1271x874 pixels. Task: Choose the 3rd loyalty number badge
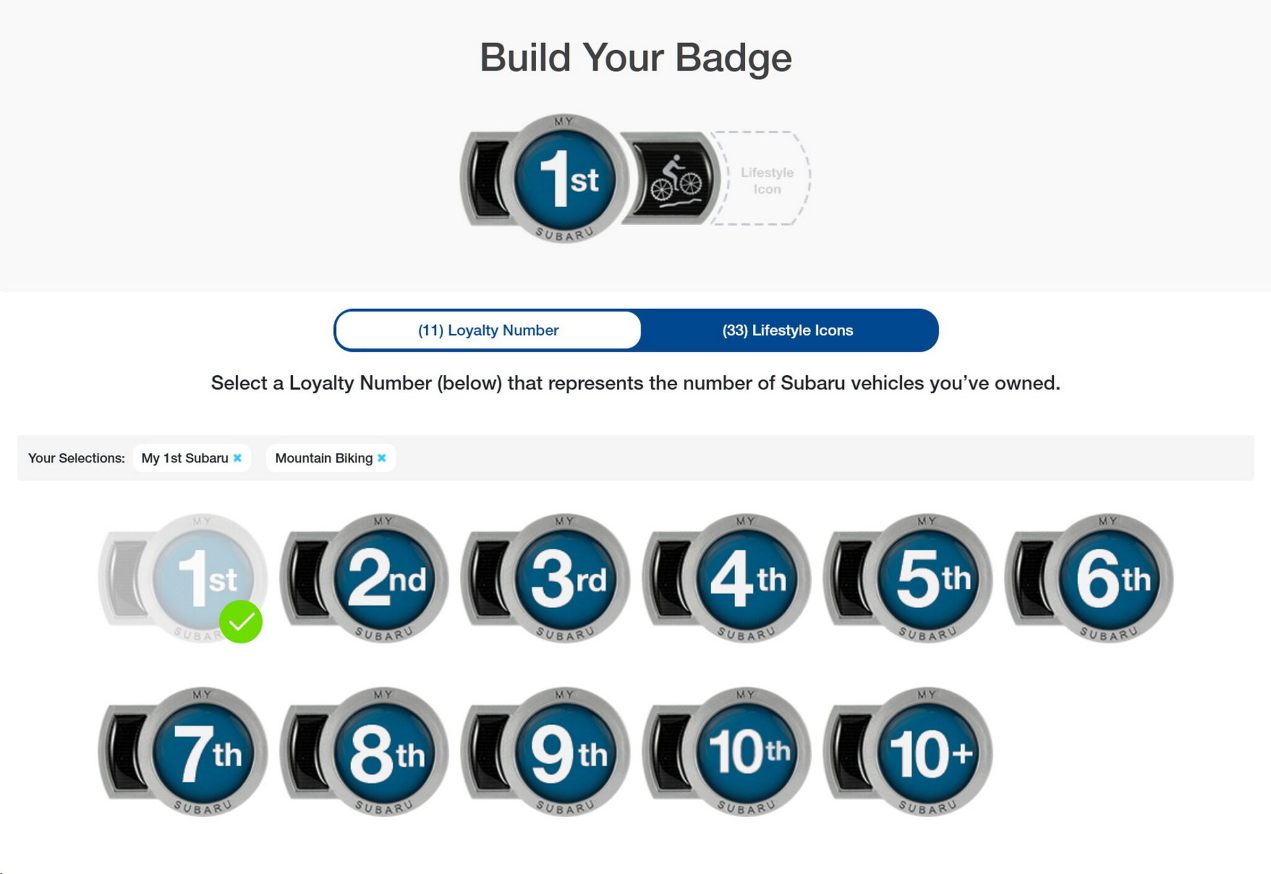[566, 578]
